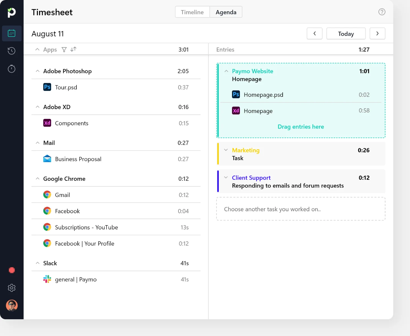Select the Tour.psd row
This screenshot has height=336, width=410.
pyautogui.click(x=116, y=87)
